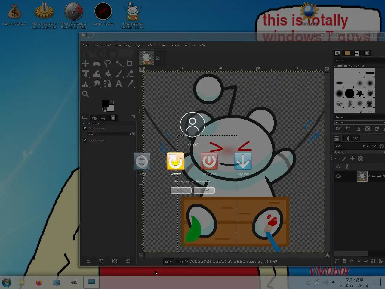Toggle the Sample average checkbox
385x289 pixels.
pyautogui.click(x=85, y=128)
